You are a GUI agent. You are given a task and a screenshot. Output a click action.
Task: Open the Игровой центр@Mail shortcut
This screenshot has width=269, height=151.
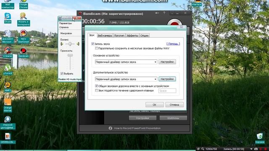[x=8, y=123]
